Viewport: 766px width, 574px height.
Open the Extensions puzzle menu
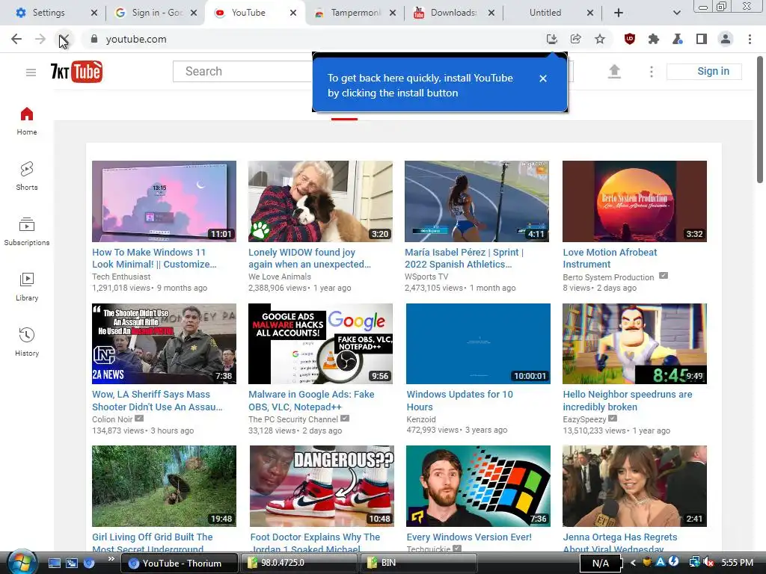(x=654, y=39)
